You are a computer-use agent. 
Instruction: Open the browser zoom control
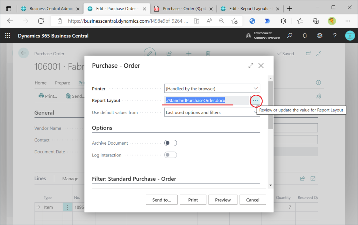click(x=221, y=21)
